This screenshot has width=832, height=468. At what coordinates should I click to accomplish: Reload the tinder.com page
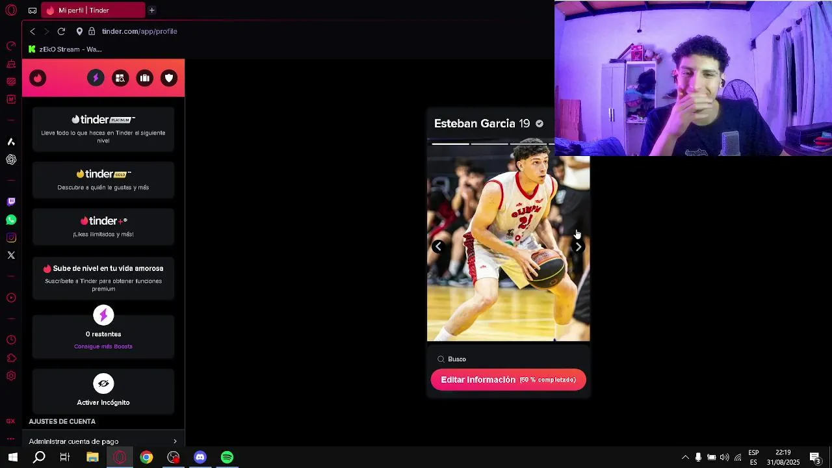click(x=61, y=31)
